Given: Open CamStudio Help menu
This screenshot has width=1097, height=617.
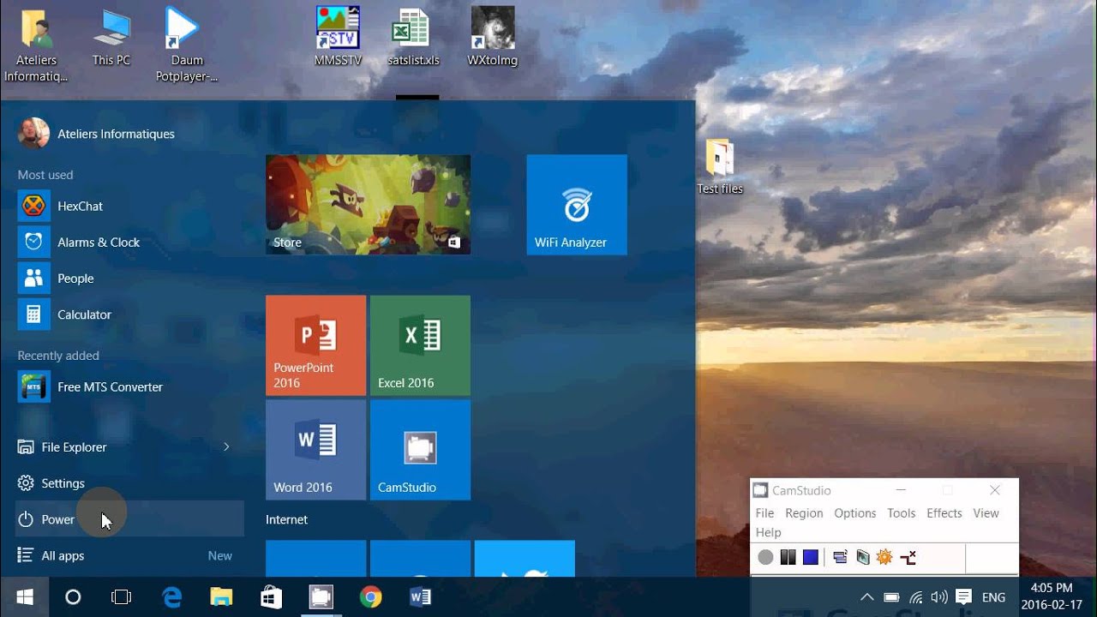Looking at the screenshot, I should (x=768, y=532).
